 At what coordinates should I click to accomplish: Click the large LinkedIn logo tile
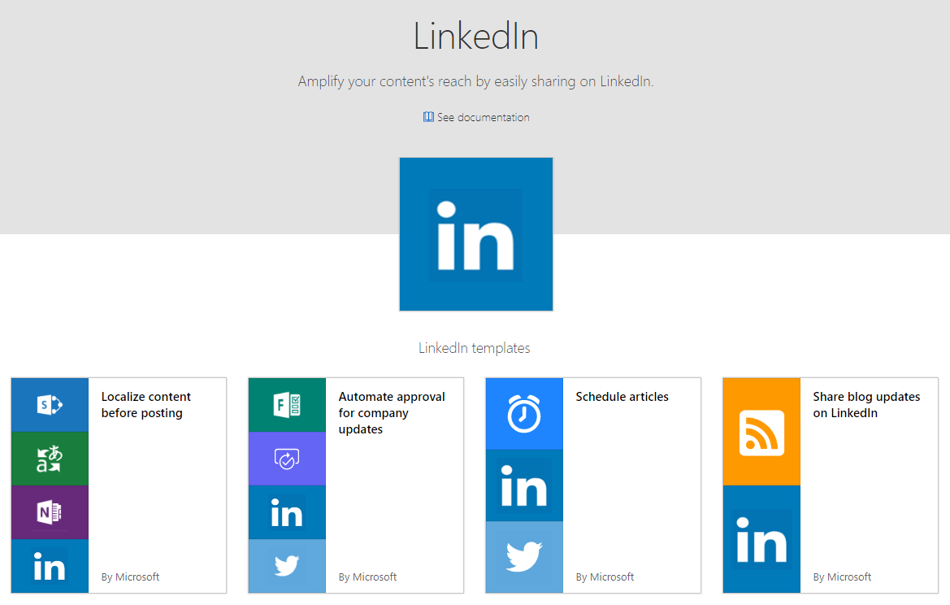click(x=475, y=234)
